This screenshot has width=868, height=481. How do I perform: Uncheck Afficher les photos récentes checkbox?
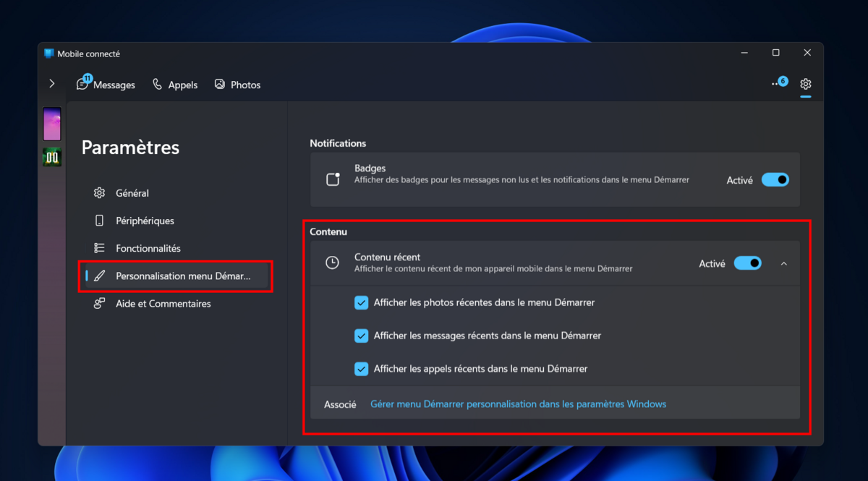pos(362,302)
